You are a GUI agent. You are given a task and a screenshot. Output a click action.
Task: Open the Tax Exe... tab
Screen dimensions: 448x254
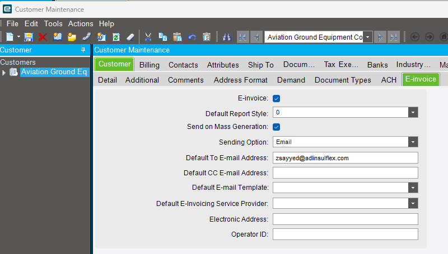pos(341,65)
